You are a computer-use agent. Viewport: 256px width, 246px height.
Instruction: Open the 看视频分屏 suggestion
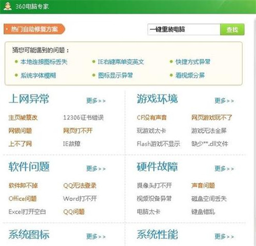190,75
